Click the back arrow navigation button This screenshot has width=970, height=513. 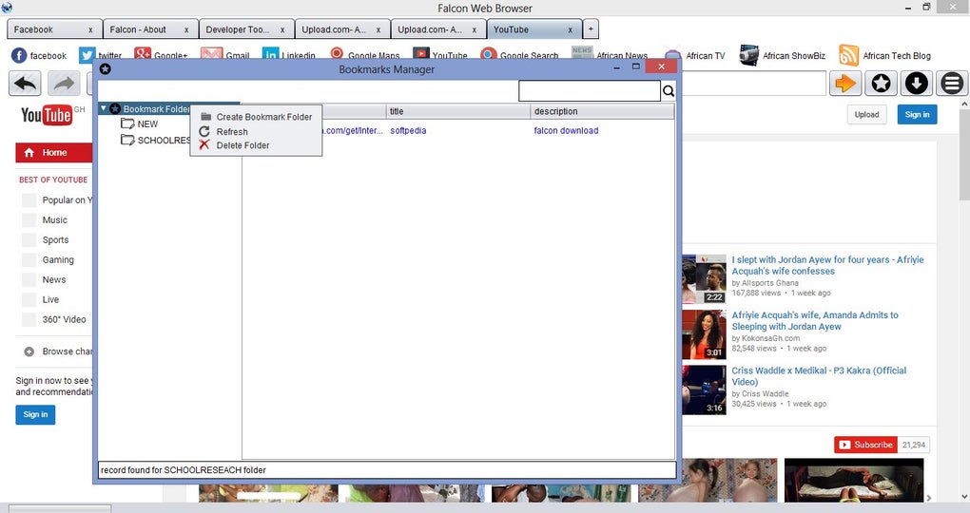26,84
